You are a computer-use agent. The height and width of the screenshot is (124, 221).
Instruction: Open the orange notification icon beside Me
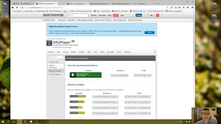point(157,15)
